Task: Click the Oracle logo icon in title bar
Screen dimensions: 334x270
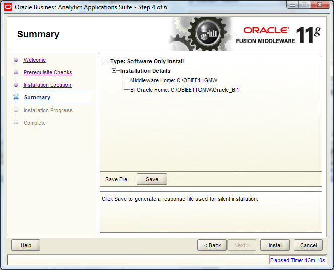Action: (x=8, y=7)
